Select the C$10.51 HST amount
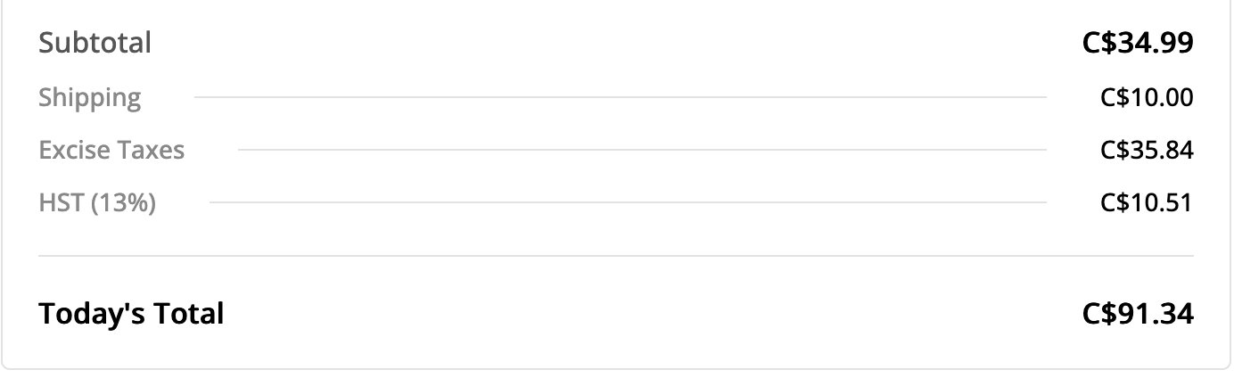 pos(1147,203)
